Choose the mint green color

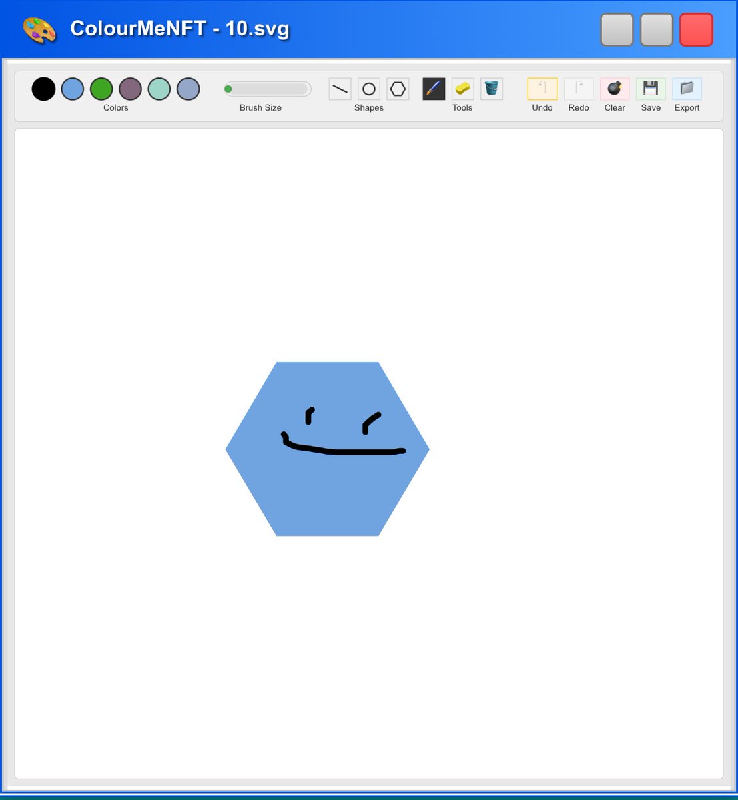[x=159, y=89]
